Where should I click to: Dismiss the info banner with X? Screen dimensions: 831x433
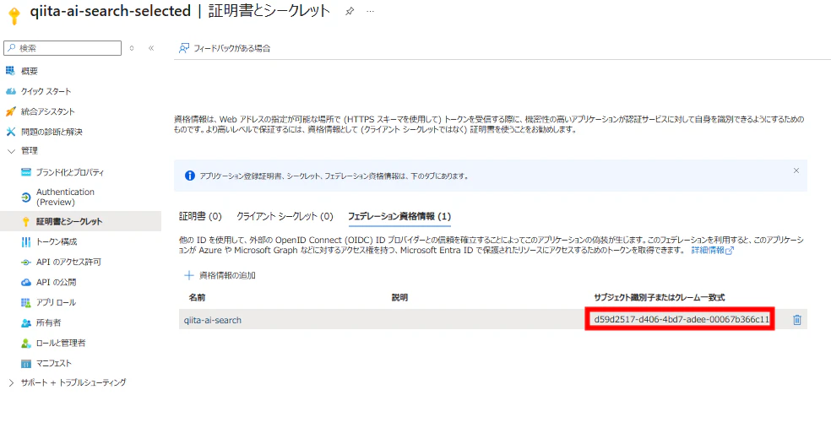click(x=796, y=170)
